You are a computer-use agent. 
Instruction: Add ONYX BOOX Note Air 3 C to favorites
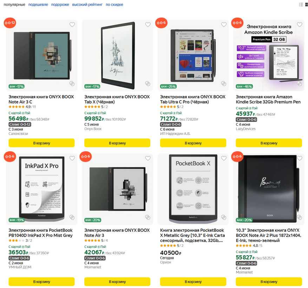tap(72, 25)
